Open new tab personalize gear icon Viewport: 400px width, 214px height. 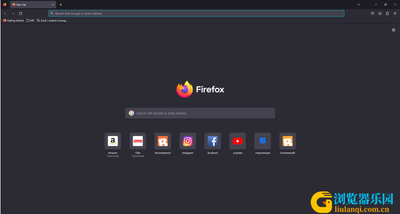393,30
